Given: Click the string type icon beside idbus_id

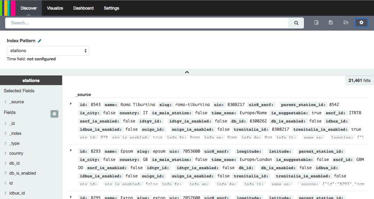Looking at the screenshot, I should (x=5, y=193).
